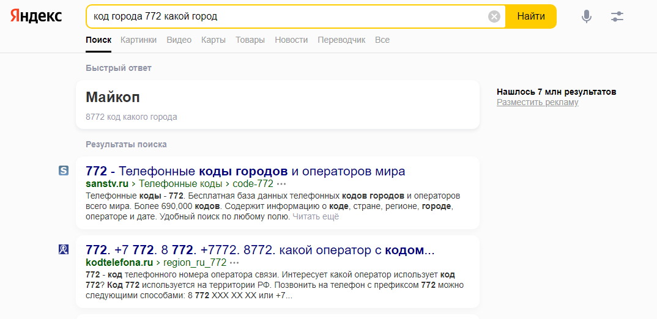Click the region_ru_772 breadcrumb link
The height and width of the screenshot is (319, 657).
pyautogui.click(x=195, y=263)
